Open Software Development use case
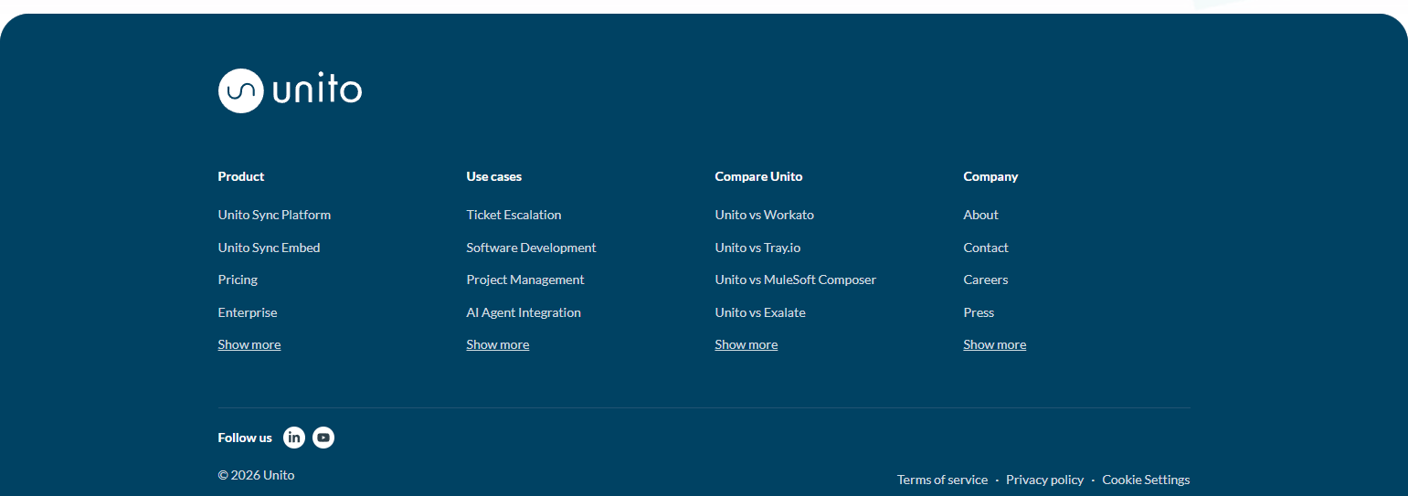Screen dimensions: 1408x496 (531, 248)
